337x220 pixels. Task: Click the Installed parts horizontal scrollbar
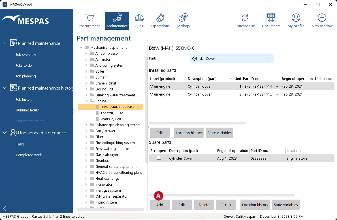click(x=197, y=123)
